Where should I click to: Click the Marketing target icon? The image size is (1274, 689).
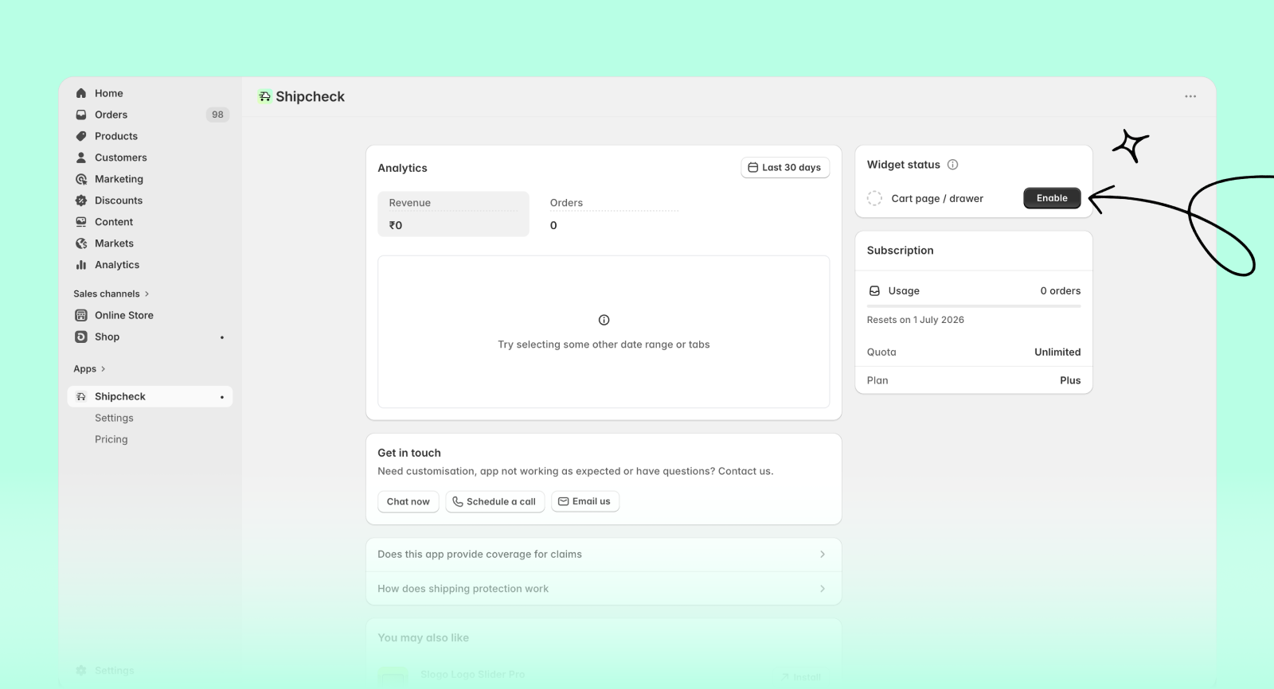pos(81,179)
